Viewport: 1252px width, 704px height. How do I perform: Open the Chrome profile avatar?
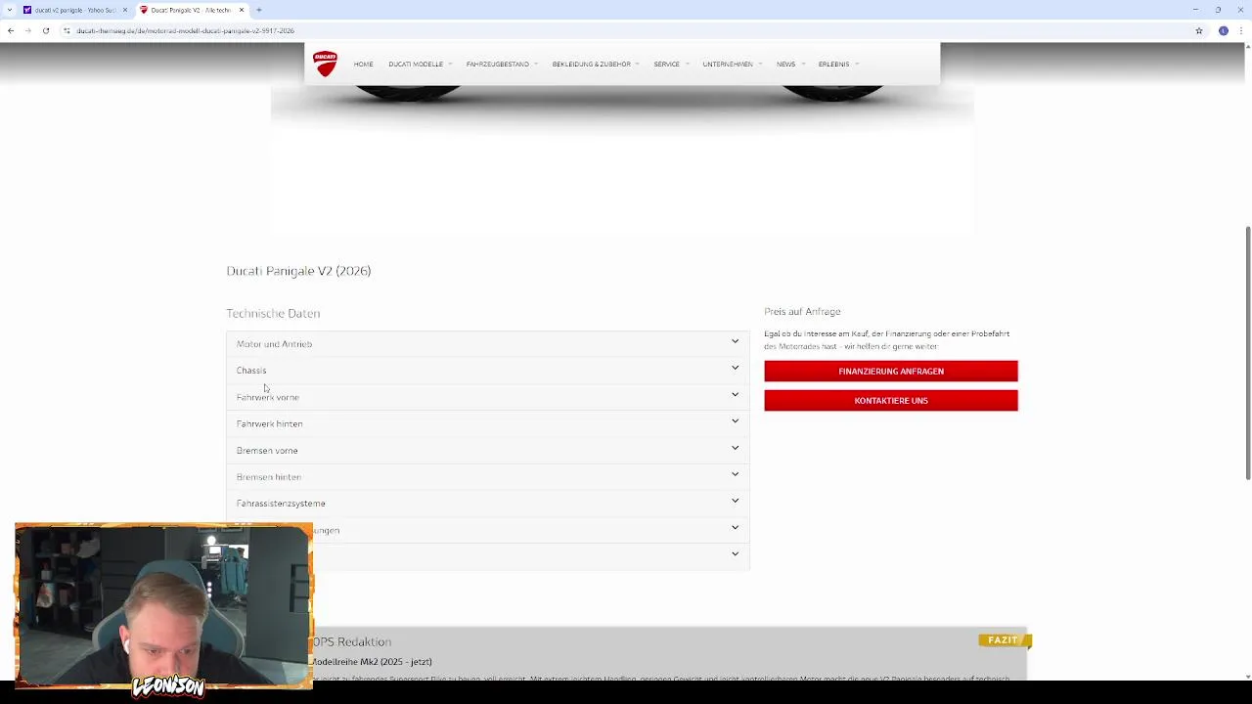(x=1223, y=30)
